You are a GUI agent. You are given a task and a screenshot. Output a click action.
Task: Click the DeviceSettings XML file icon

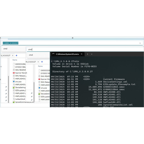14,88
